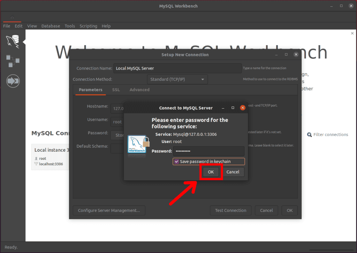Click the Password field in Connect dialog

coord(209,151)
